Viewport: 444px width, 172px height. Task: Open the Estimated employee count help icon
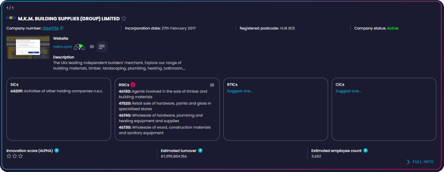click(366, 150)
